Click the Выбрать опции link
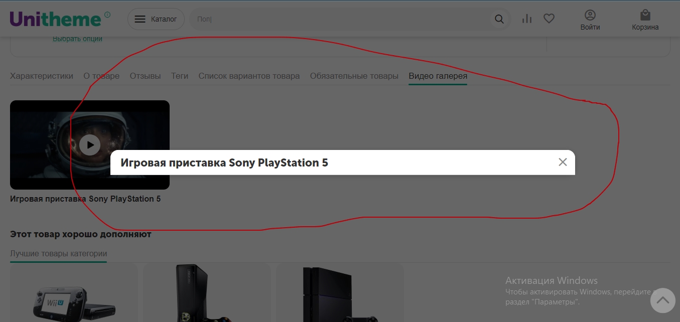680x322 pixels. click(x=77, y=39)
